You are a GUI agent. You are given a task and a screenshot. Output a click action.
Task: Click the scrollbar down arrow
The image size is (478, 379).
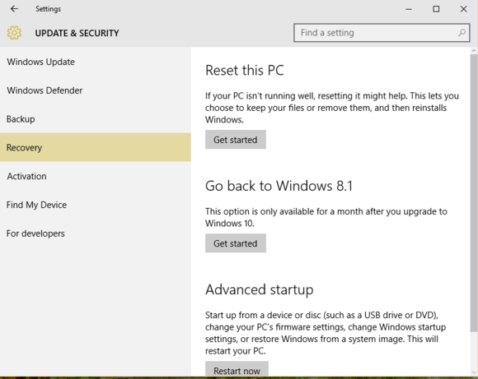[x=474, y=372]
